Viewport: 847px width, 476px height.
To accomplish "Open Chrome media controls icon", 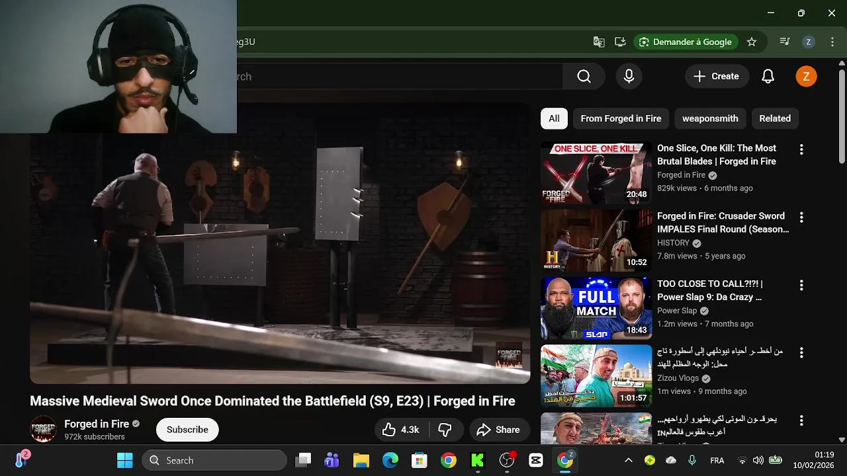I will coord(785,42).
